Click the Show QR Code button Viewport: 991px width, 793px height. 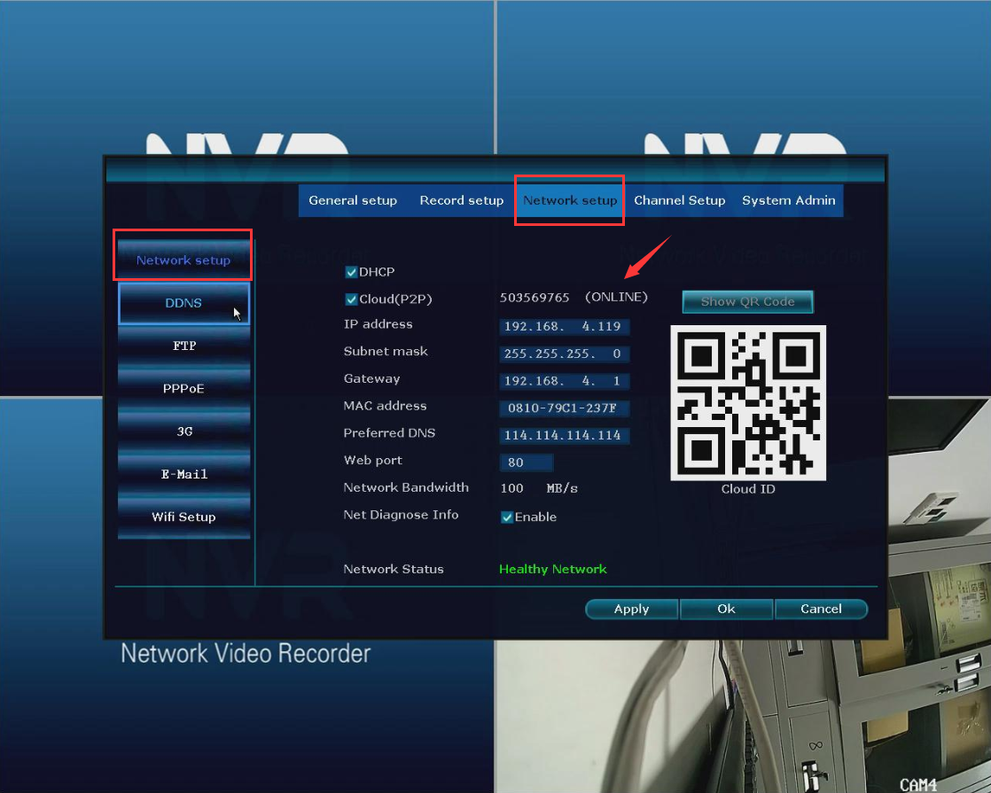coord(747,302)
